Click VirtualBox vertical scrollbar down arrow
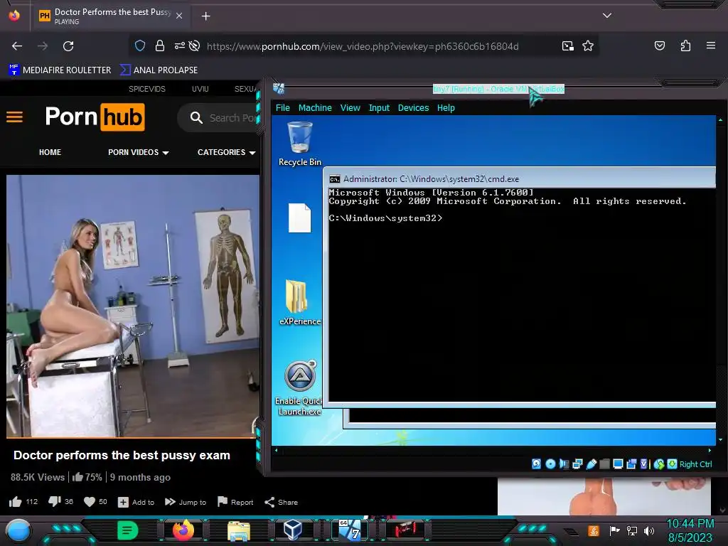This screenshot has height=546, width=728. point(720,439)
